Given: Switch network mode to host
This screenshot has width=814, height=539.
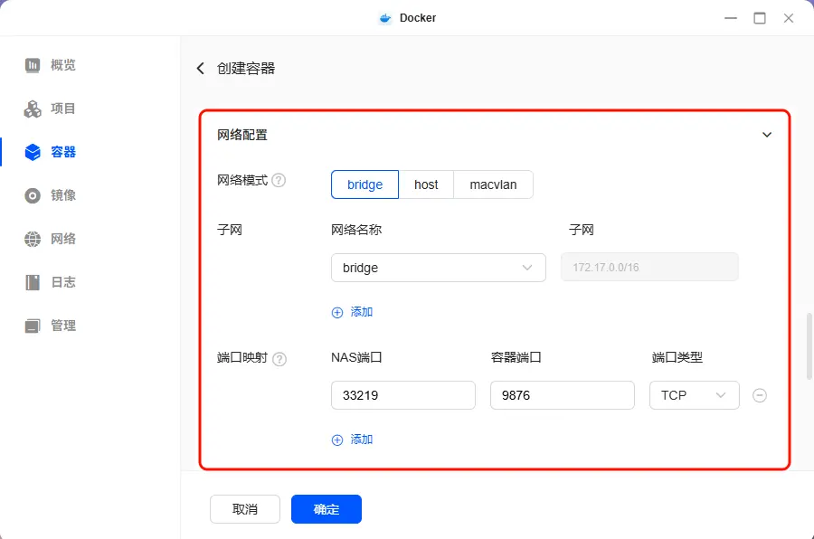Looking at the screenshot, I should click(x=426, y=184).
